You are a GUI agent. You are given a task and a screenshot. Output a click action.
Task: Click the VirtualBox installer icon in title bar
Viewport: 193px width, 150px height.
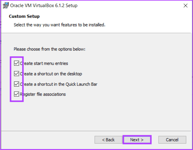[6, 6]
